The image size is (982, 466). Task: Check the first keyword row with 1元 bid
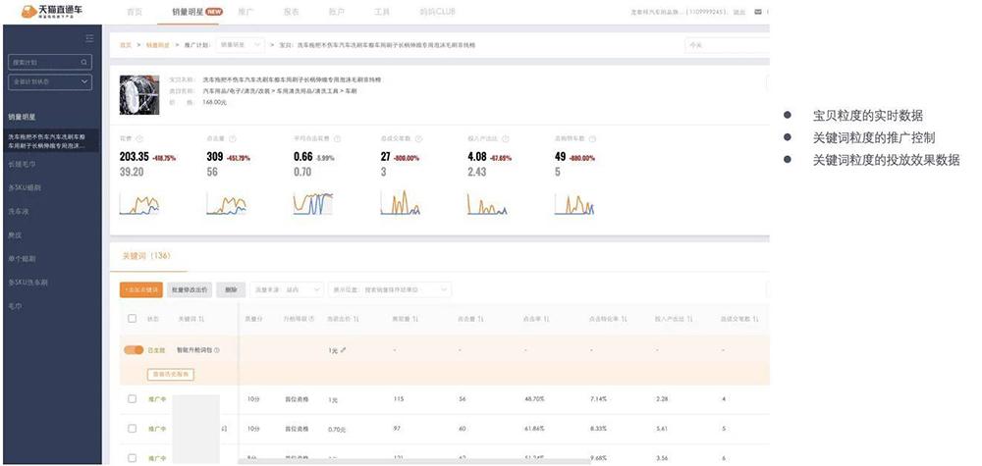pos(133,399)
